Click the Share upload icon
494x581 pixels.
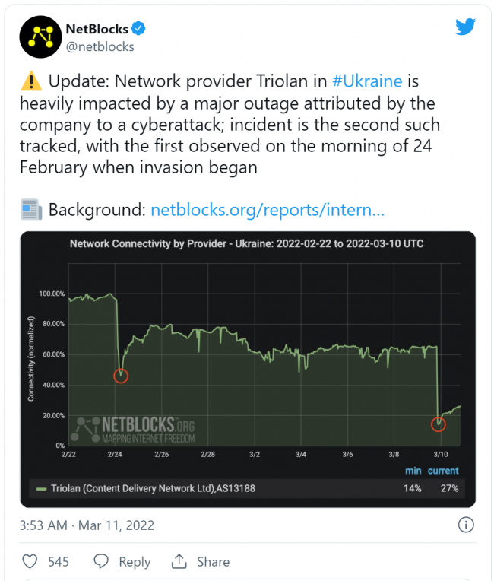[179, 561]
